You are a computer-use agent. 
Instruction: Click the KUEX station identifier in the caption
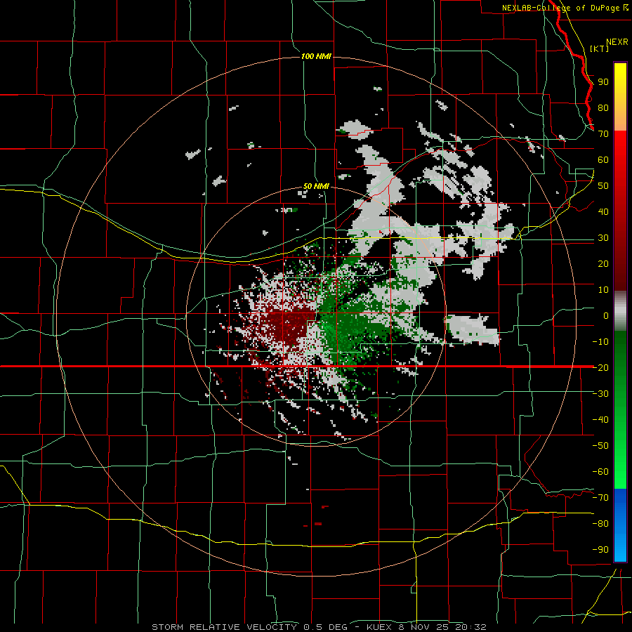(379, 627)
